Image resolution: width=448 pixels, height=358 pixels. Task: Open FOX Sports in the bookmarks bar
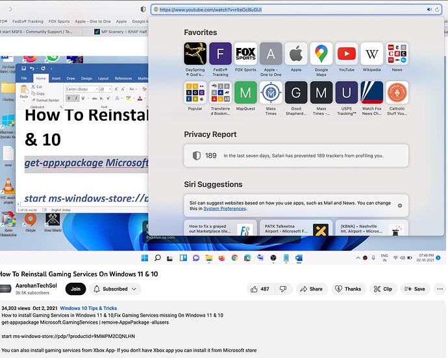pos(59,21)
